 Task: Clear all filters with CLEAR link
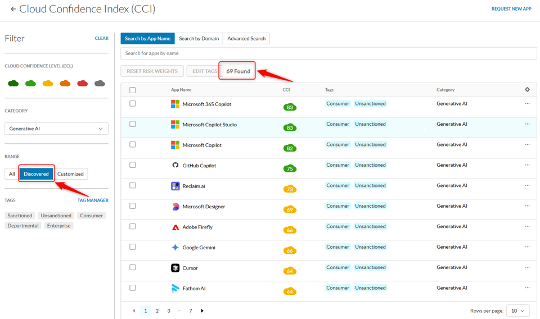[x=102, y=38]
